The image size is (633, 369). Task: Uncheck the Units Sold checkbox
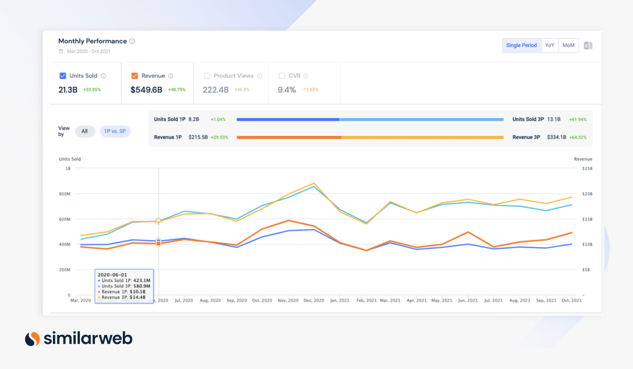(63, 76)
